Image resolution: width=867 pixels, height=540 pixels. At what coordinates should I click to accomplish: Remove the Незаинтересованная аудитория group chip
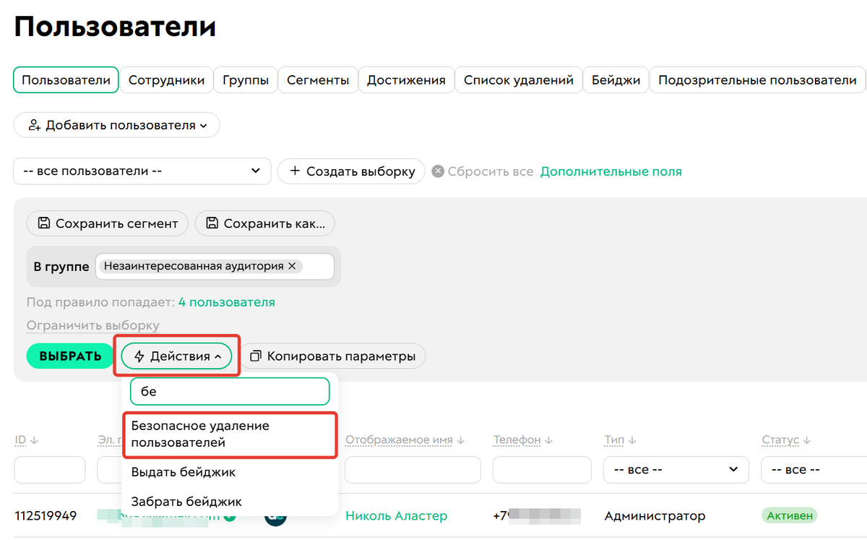[292, 265]
